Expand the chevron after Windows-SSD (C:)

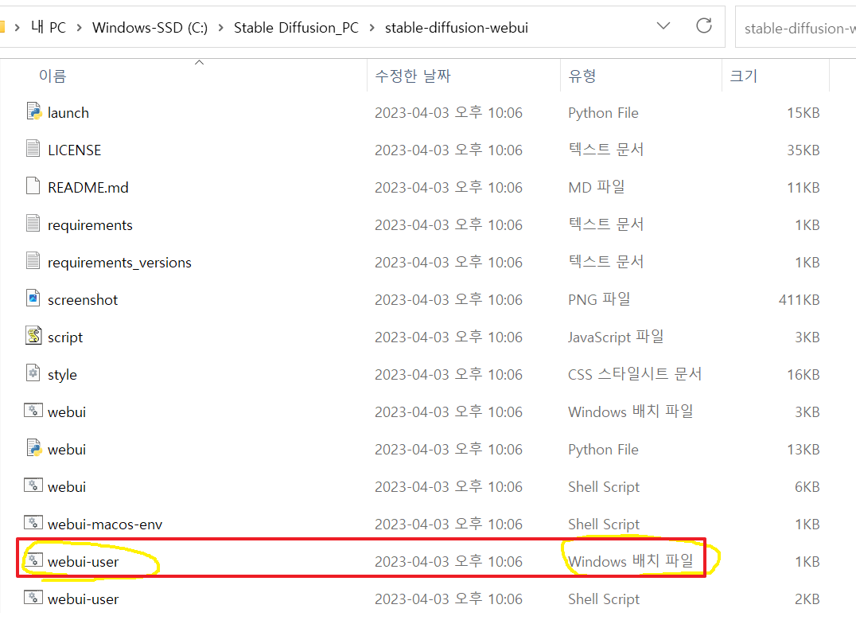(221, 27)
